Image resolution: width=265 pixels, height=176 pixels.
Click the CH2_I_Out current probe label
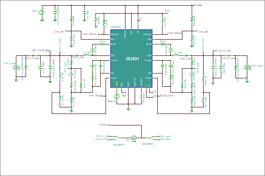tap(185, 59)
